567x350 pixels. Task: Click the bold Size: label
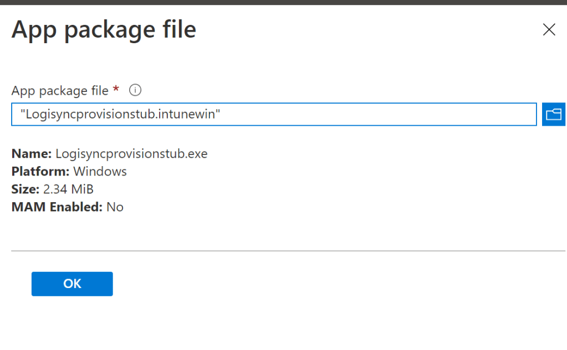[x=25, y=189]
